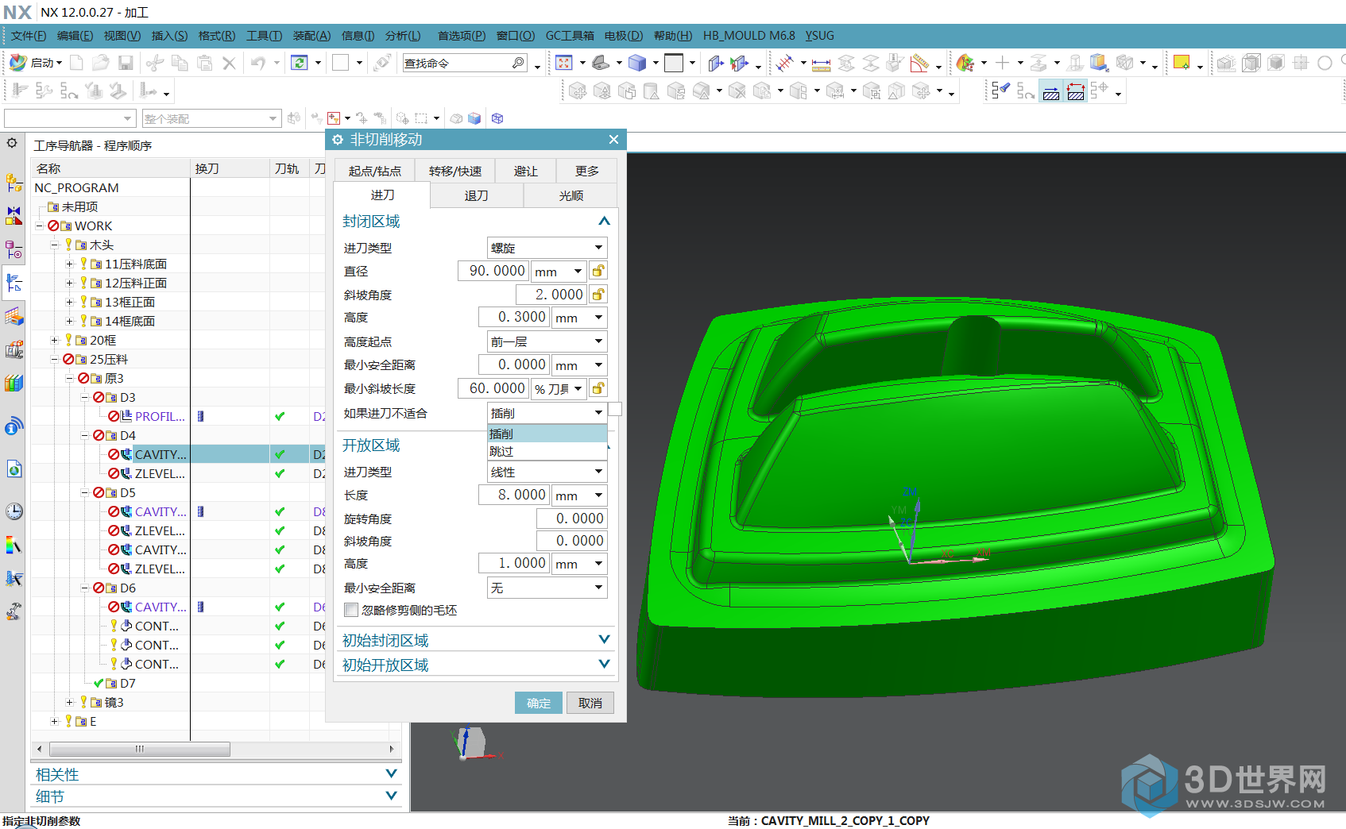Click the History clock sidebar icon
Screen dimensions: 1346x829
[x=14, y=511]
